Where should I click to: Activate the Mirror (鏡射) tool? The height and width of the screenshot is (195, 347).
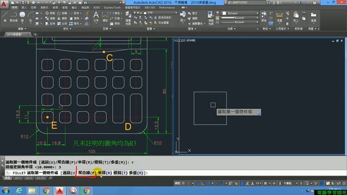tap(62, 18)
